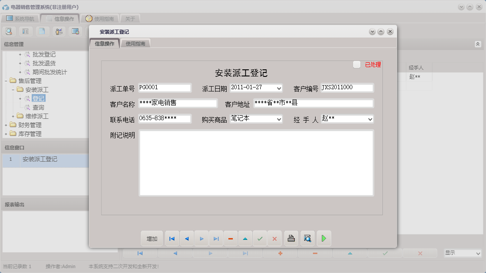Image resolution: width=486 pixels, height=273 pixels.
Task: Click the report list icon in the toolbar
Action: coord(25,31)
